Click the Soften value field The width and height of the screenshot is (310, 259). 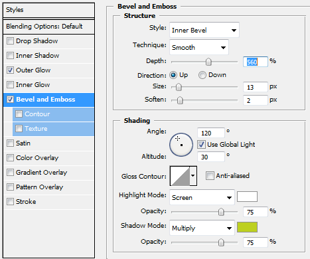[x=256, y=100]
